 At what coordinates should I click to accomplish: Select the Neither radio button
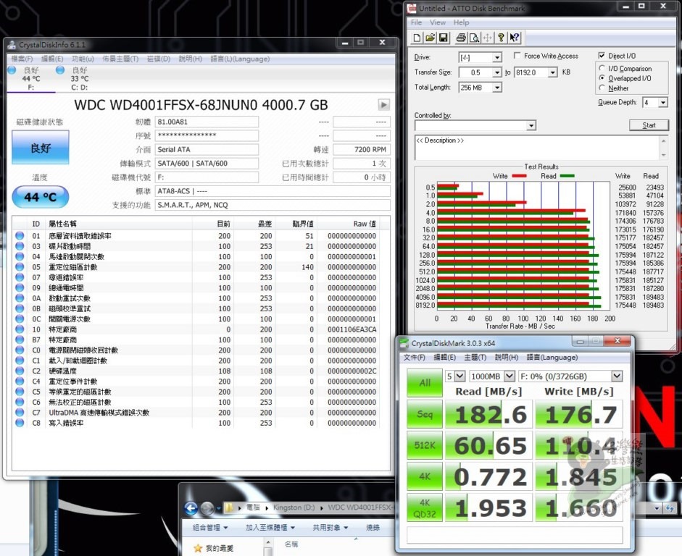602,88
